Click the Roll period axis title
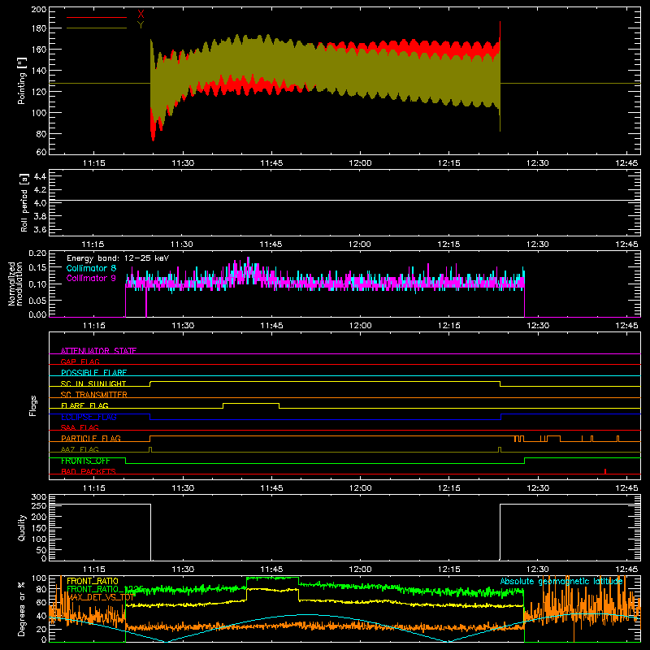650x650 pixels. click(24, 202)
